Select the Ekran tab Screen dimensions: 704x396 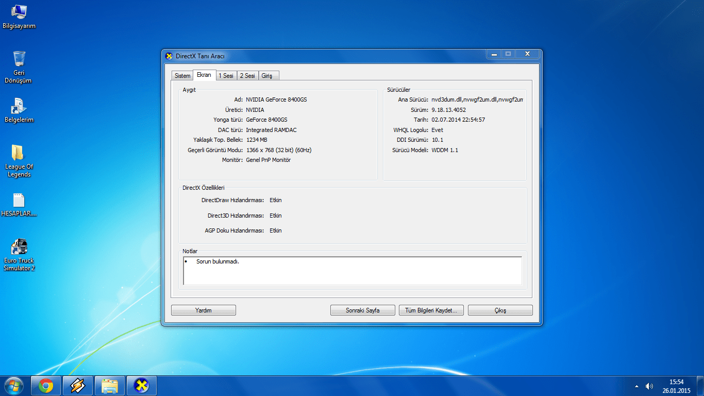click(x=204, y=75)
